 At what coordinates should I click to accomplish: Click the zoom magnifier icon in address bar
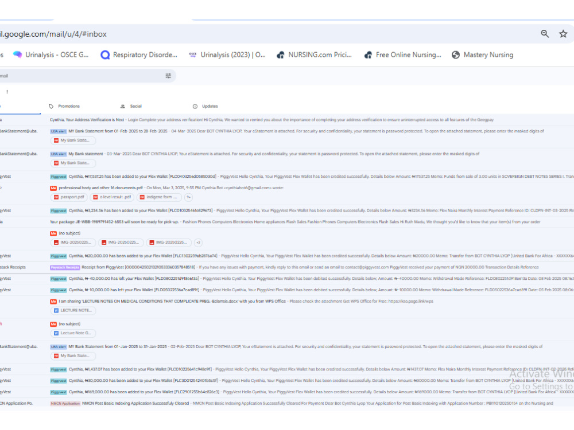click(545, 34)
